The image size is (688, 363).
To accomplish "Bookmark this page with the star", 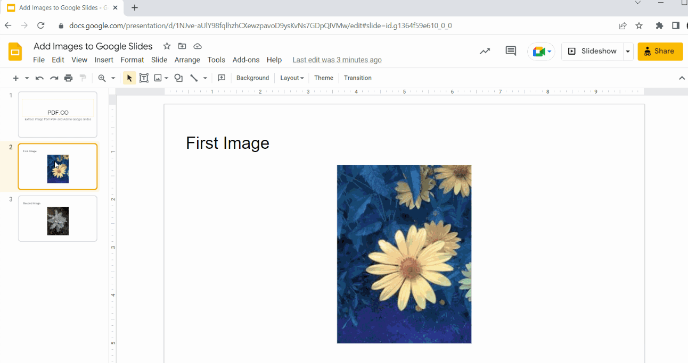I will [639, 26].
